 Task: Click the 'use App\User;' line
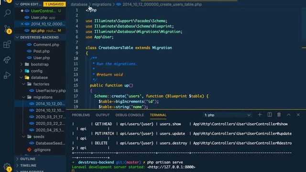coord(99,37)
